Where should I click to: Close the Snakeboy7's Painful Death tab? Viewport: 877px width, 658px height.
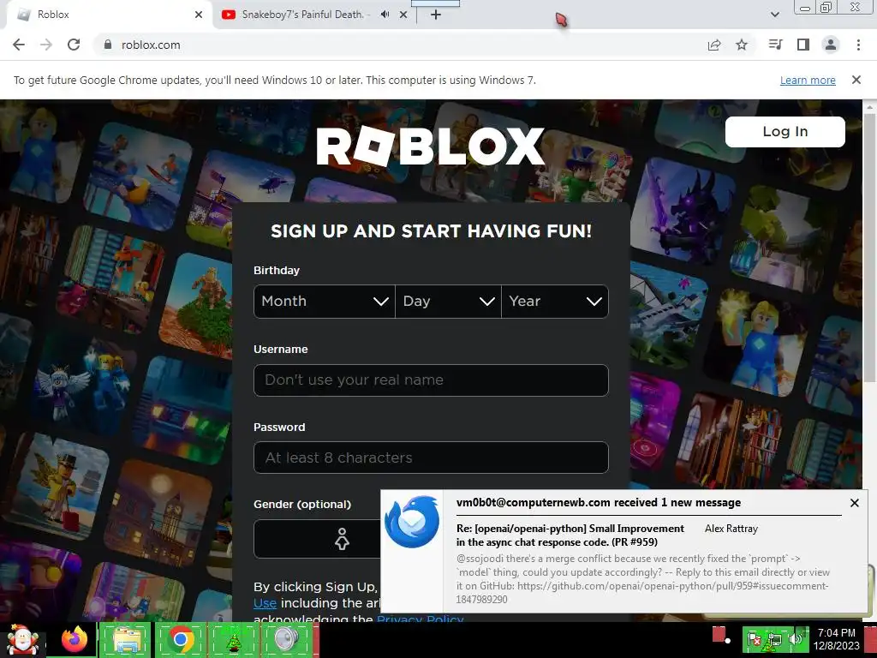pyautogui.click(x=403, y=15)
